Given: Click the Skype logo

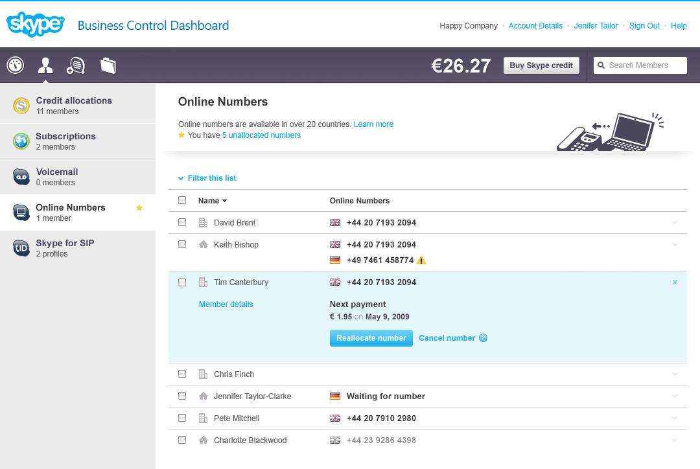Looking at the screenshot, I should (36, 25).
